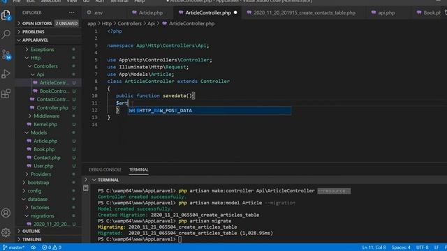The width and height of the screenshot is (447, 251).
Task: Collapse the Http folder
Action: (36, 58)
